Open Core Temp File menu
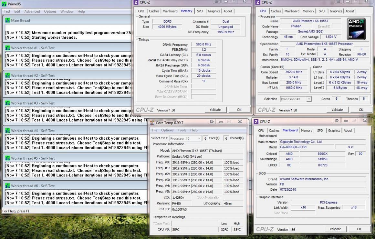Screen dimensions: 375x239 pyautogui.click(x=154, y=130)
